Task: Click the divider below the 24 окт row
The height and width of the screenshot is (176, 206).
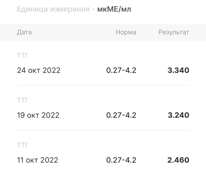Action: click(x=103, y=85)
